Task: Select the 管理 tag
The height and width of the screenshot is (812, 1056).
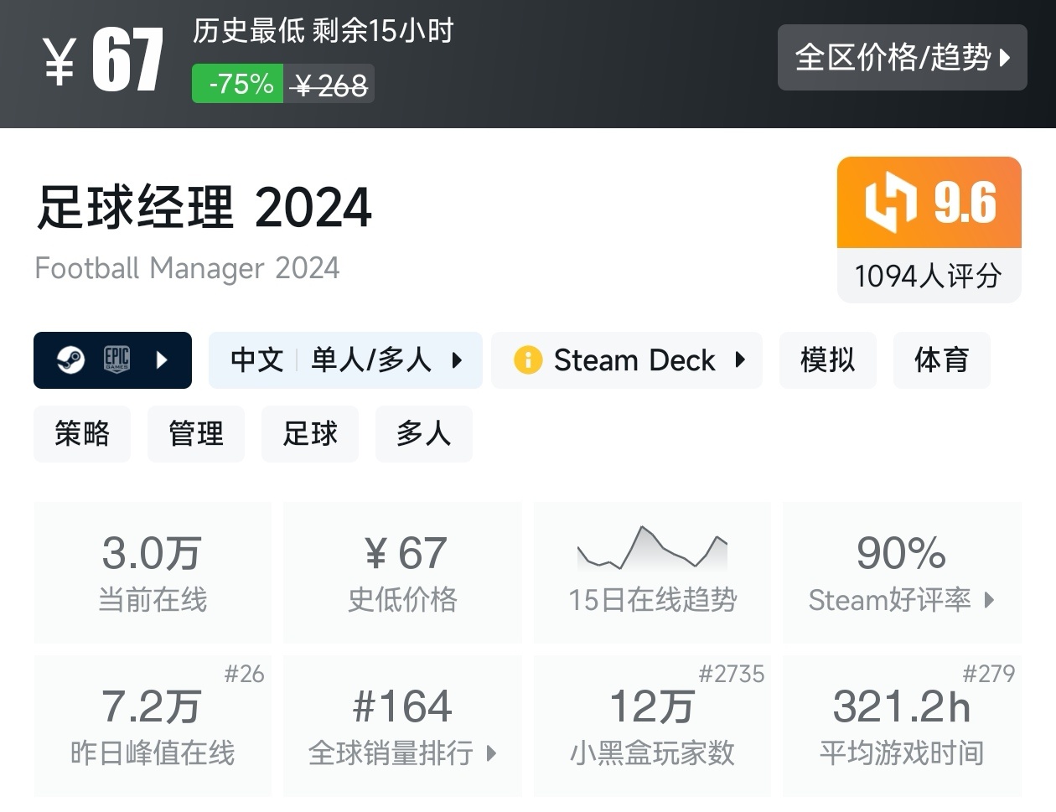Action: (x=196, y=434)
